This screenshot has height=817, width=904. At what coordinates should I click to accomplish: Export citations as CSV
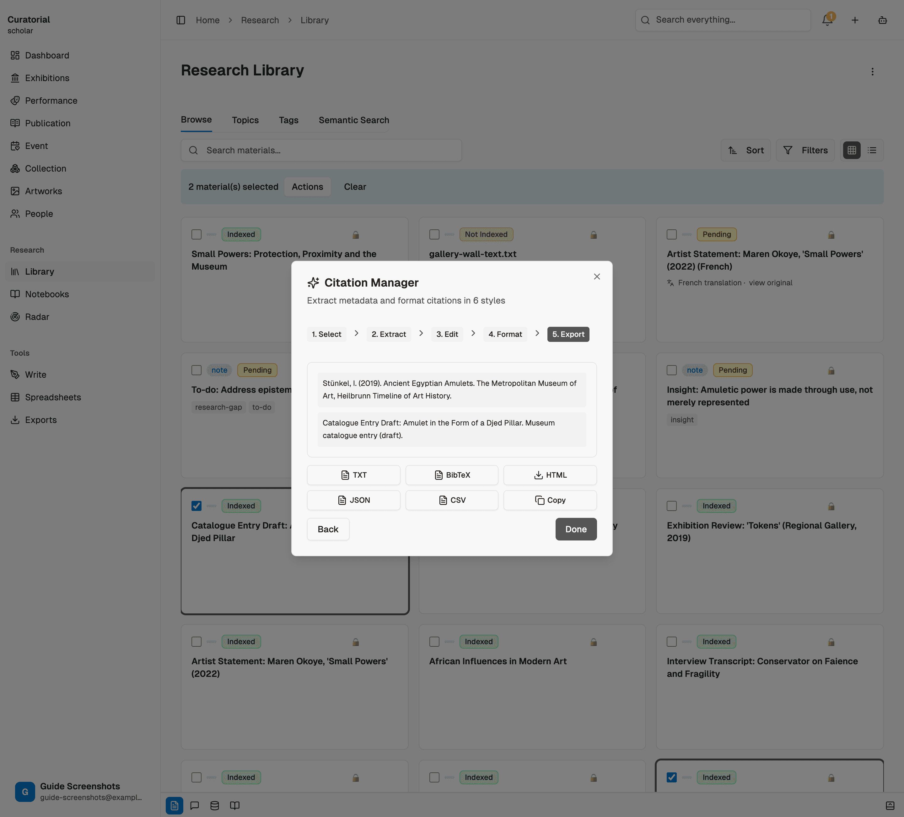(452, 500)
